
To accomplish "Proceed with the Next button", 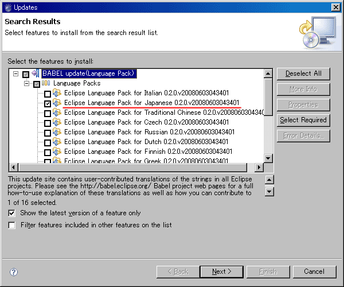I will [x=221, y=272].
